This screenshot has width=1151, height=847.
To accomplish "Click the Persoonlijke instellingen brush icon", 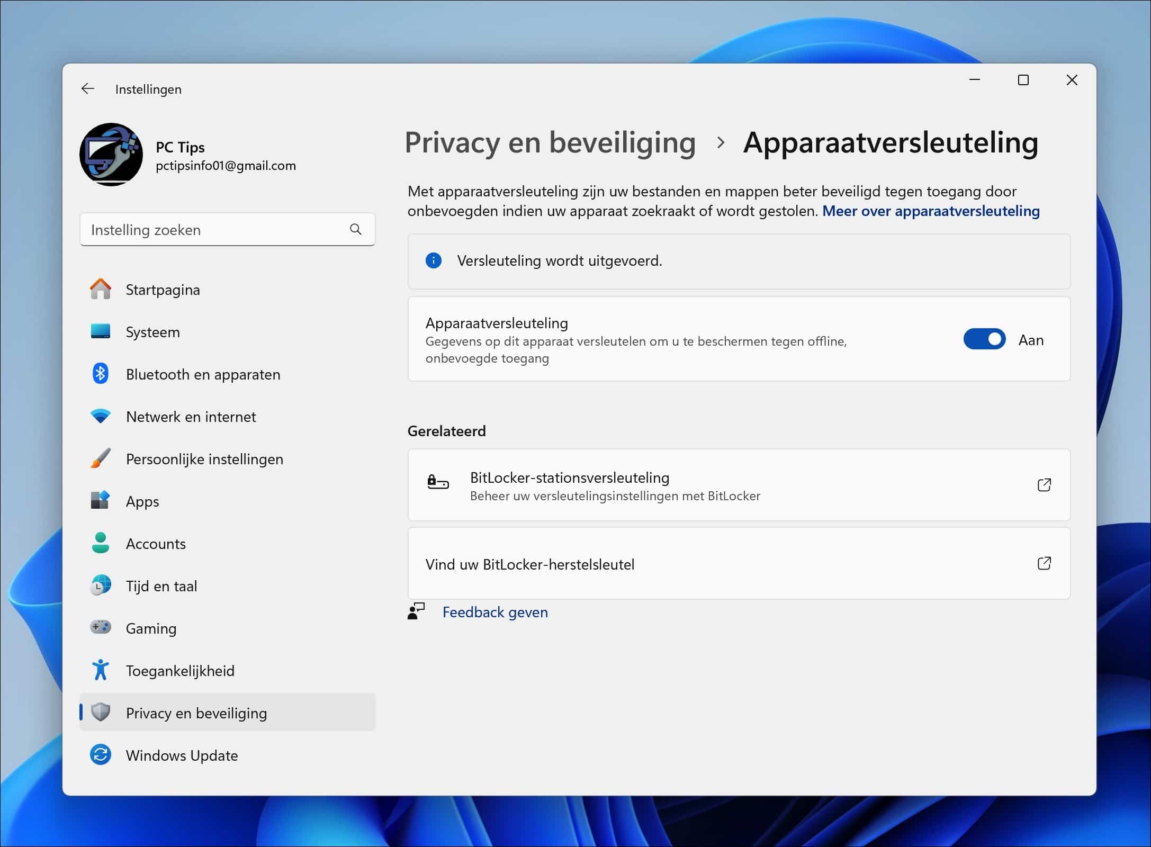I will pos(100,458).
